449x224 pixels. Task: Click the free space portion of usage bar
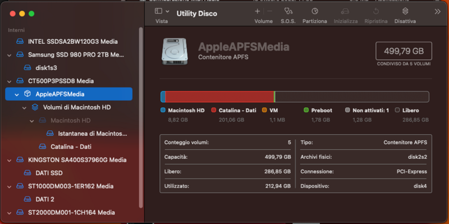coord(352,97)
